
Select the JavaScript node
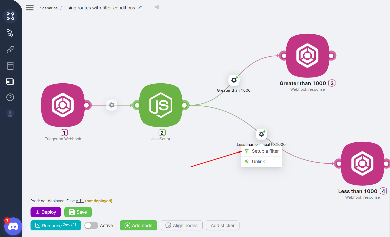(x=161, y=105)
